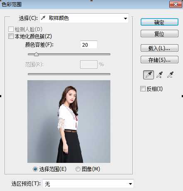Click the 载入 load button
Image resolution: width=183 pixels, height=191 pixels.
click(x=159, y=48)
